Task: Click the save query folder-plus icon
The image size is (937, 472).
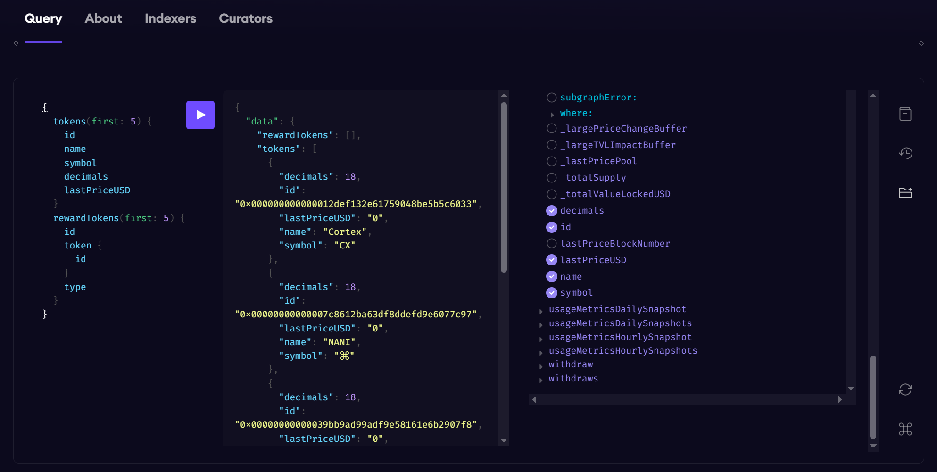Action: tap(905, 192)
